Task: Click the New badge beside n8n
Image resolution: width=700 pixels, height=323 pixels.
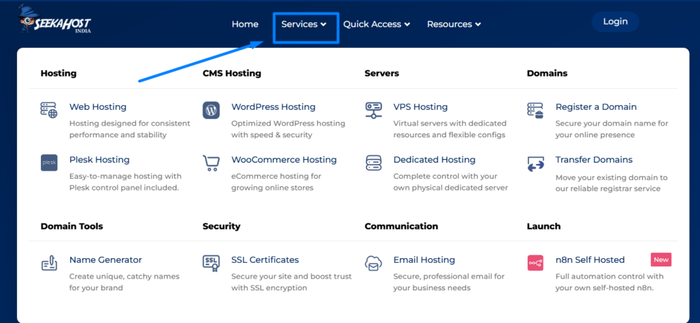Action: coord(661,259)
